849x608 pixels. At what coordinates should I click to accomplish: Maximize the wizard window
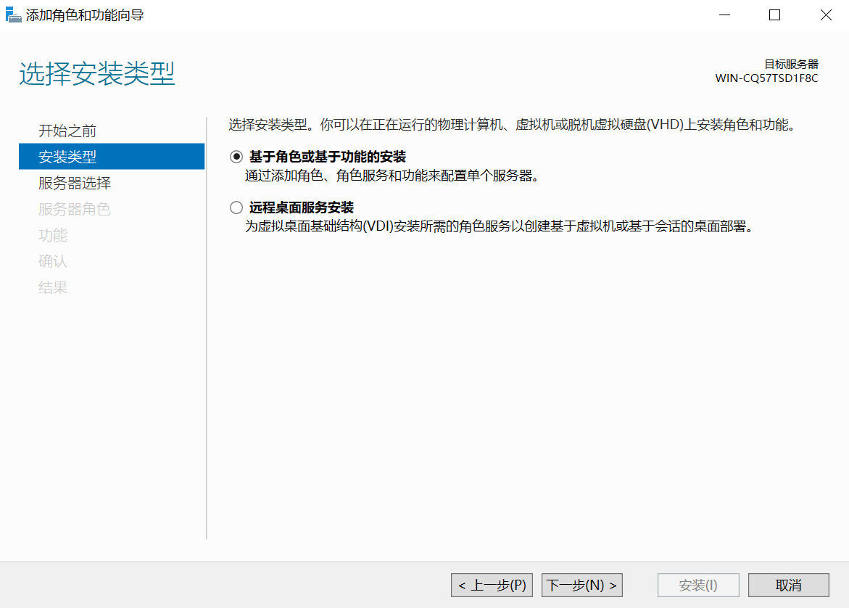(x=775, y=15)
